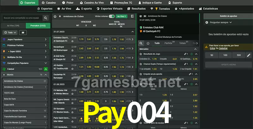Image resolution: width=253 pixels, height=129 pixels.
Task: Star the Emirates Club vs Al Qadisiyah match
Action: click(72, 41)
